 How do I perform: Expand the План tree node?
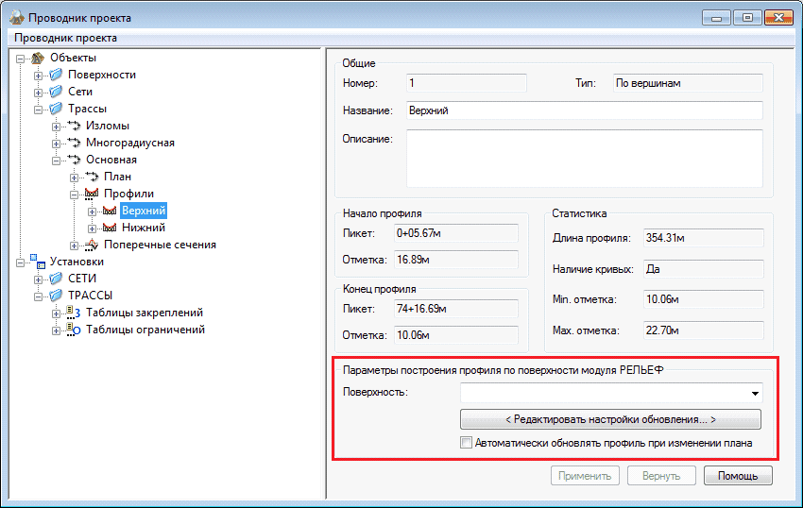pyautogui.click(x=75, y=177)
